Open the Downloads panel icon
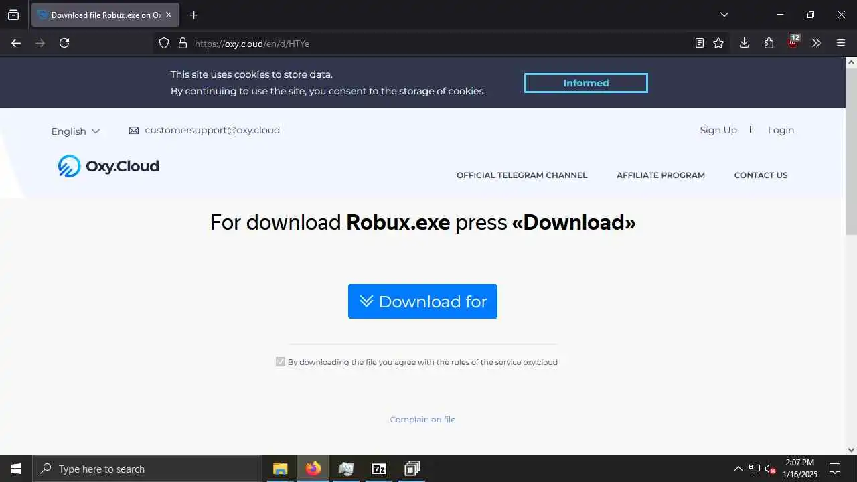 744,43
